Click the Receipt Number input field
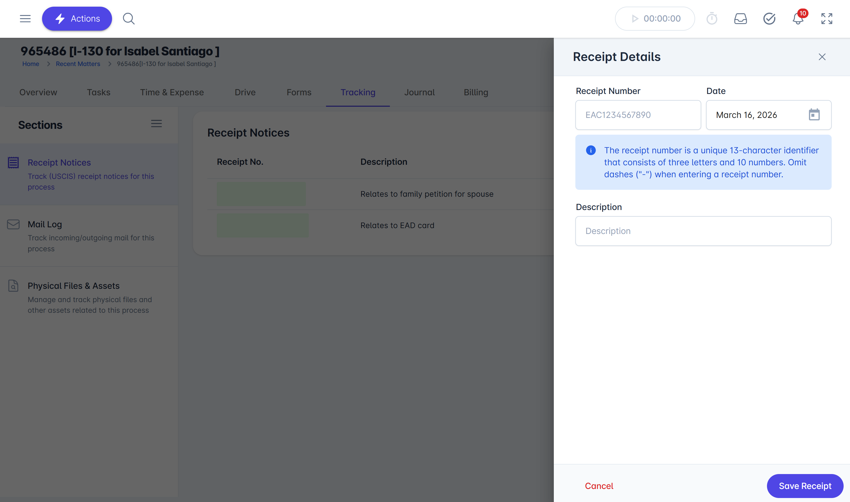This screenshot has width=850, height=502. coord(638,115)
